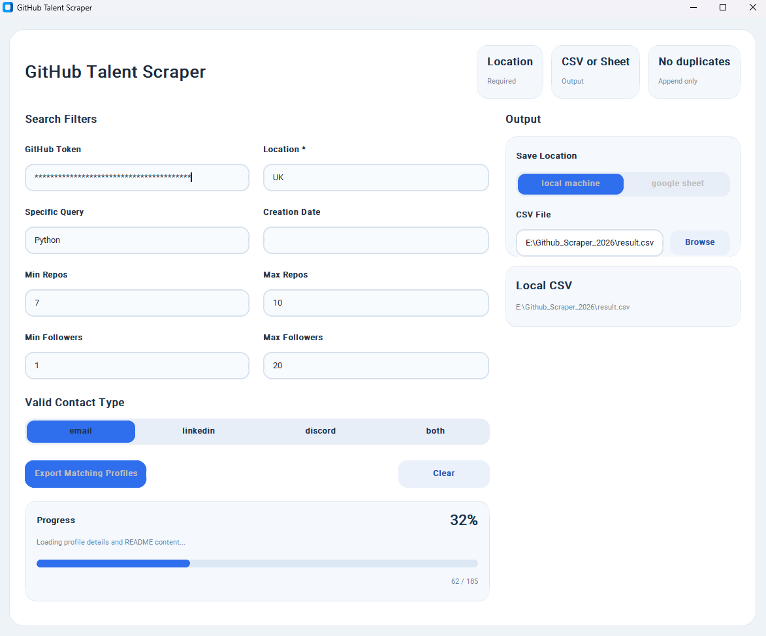Click the GitHub Talent Scraper main title
Image resolution: width=766 pixels, height=636 pixels.
116,72
